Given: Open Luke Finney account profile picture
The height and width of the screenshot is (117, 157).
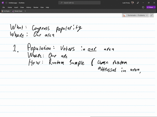Looking at the screenshot, I should pos(132,3).
